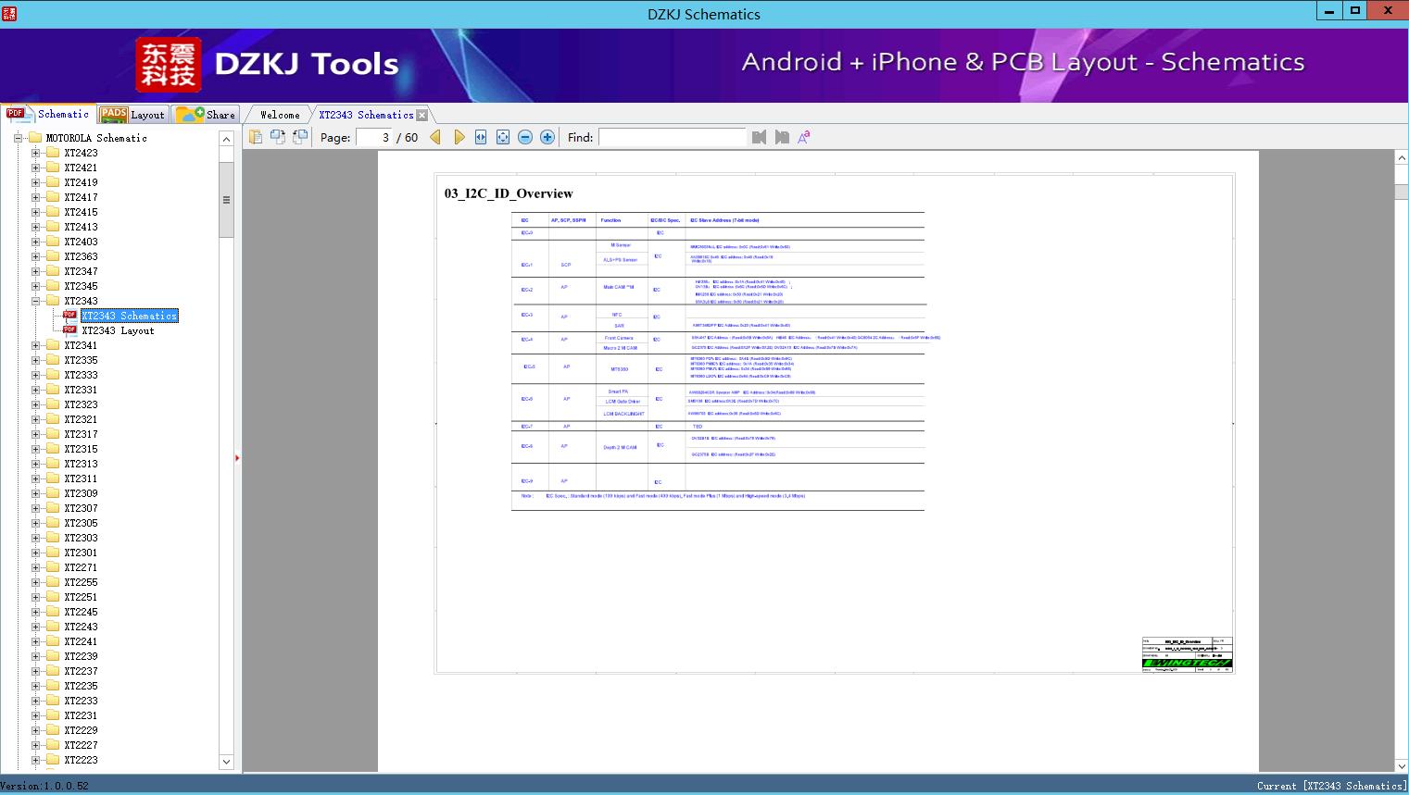Image resolution: width=1409 pixels, height=795 pixels.
Task: Click the Find search field
Action: [672, 137]
